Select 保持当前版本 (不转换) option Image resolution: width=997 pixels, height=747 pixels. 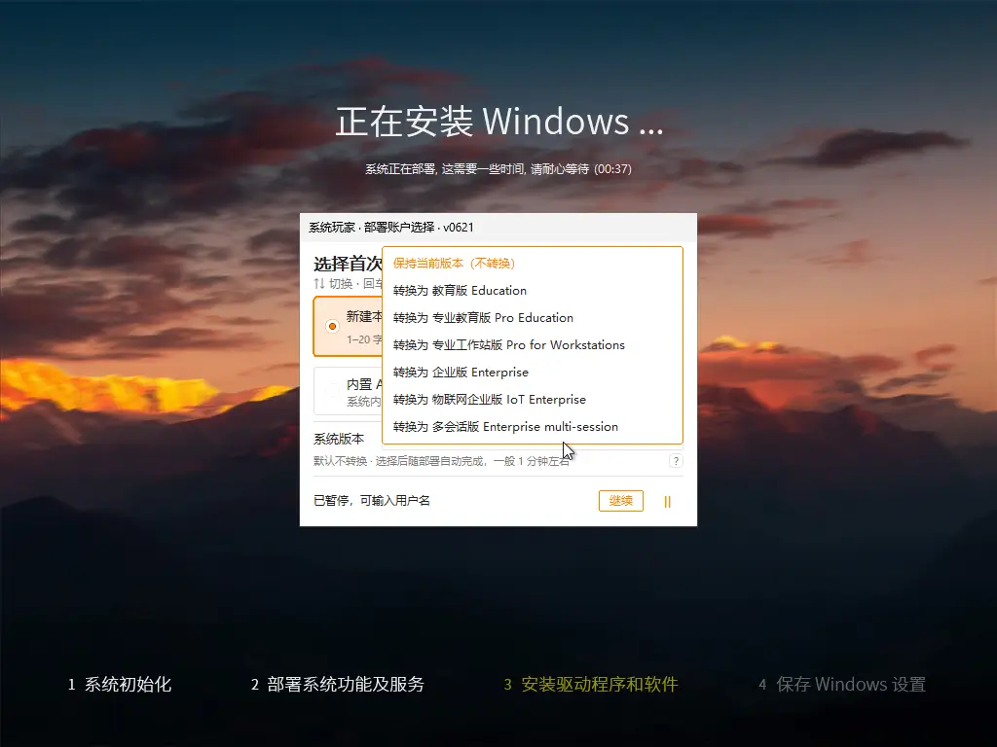(533, 263)
